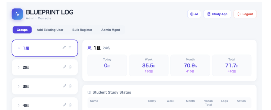The width and height of the screenshot is (271, 110).
Task: Switch to the Groups tab
Action: (x=22, y=30)
